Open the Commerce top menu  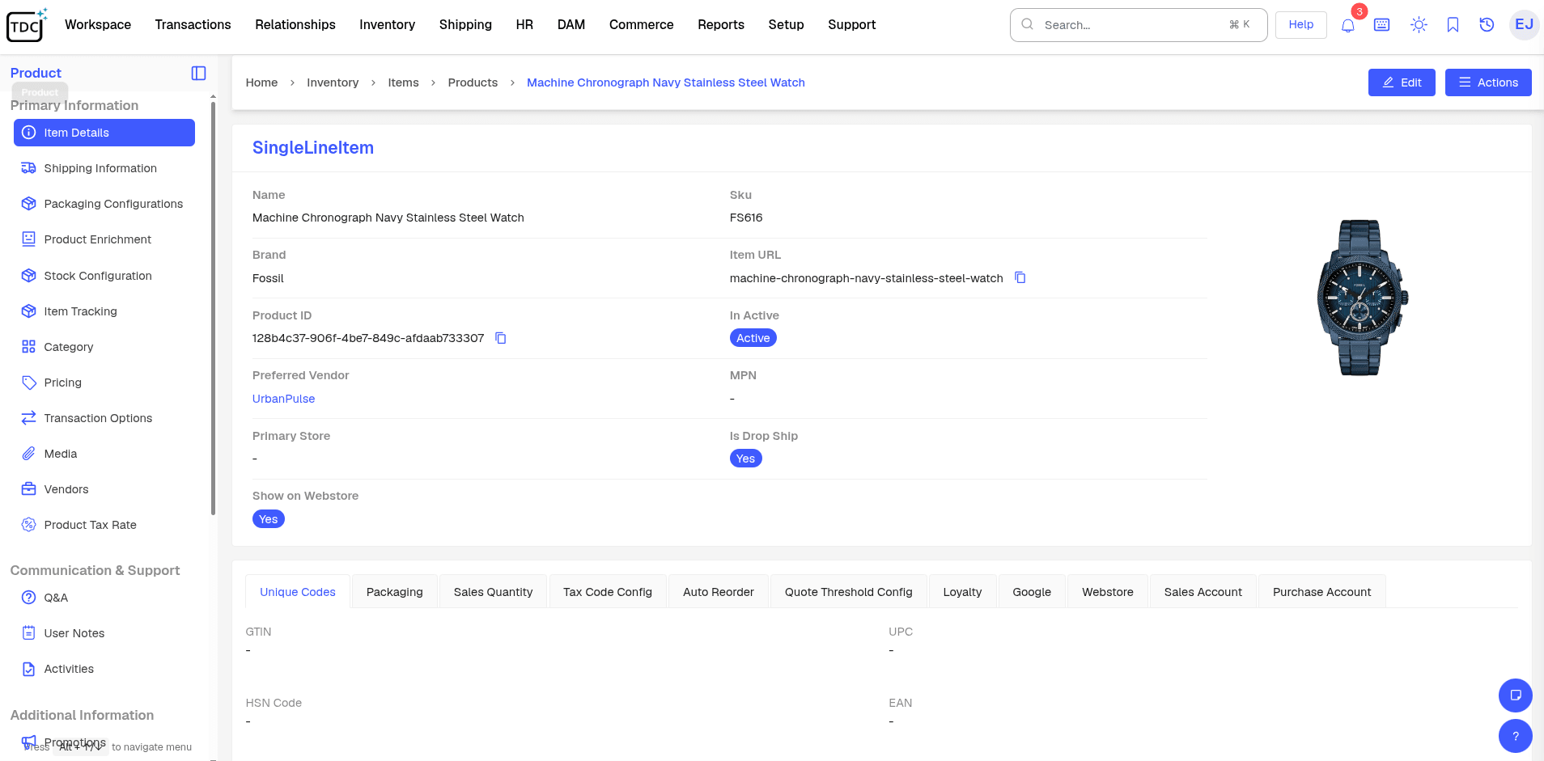[x=642, y=25]
